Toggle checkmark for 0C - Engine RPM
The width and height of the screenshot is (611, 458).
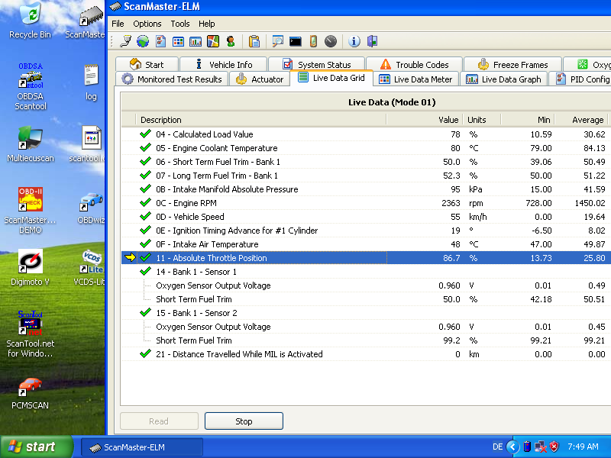tap(145, 203)
